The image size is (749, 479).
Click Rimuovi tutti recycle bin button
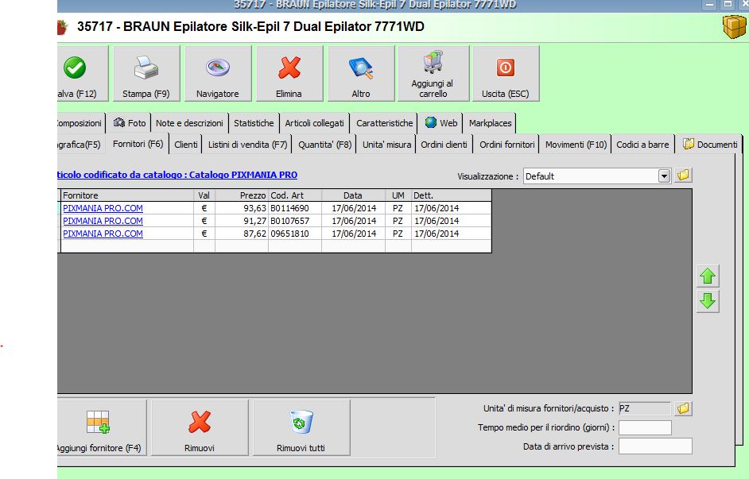301,428
